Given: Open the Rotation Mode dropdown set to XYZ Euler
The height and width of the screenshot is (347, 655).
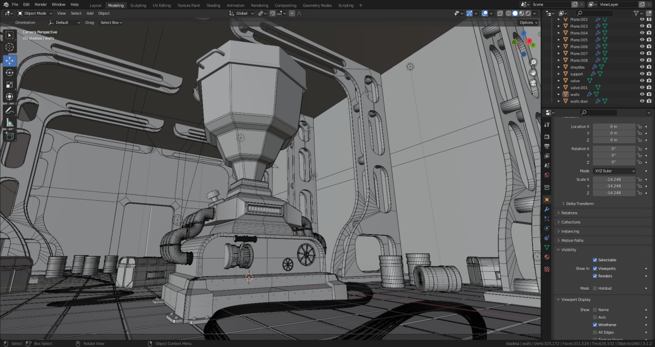Looking at the screenshot, I should 614,171.
